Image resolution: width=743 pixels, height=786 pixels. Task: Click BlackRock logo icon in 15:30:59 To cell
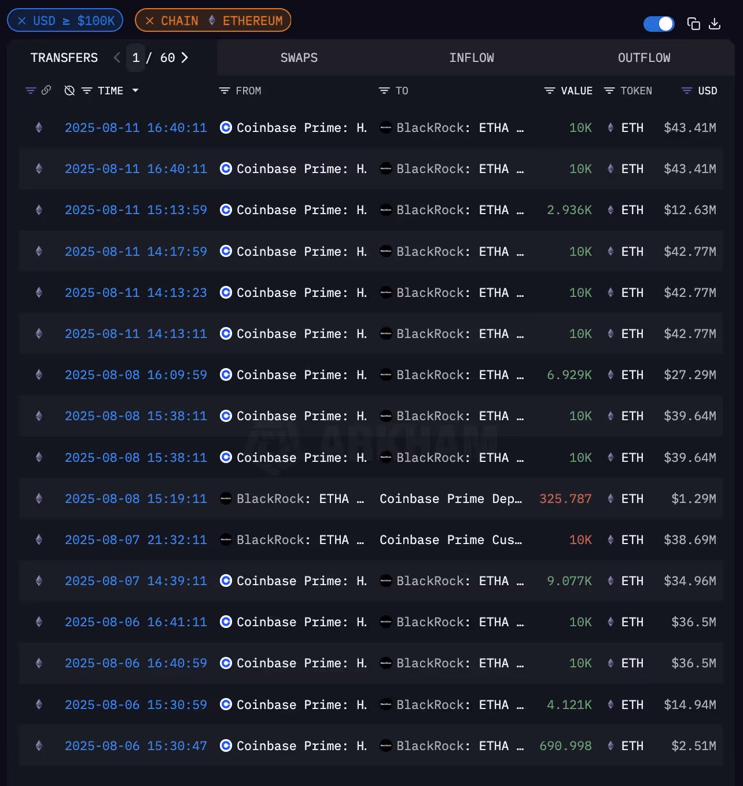tap(386, 704)
